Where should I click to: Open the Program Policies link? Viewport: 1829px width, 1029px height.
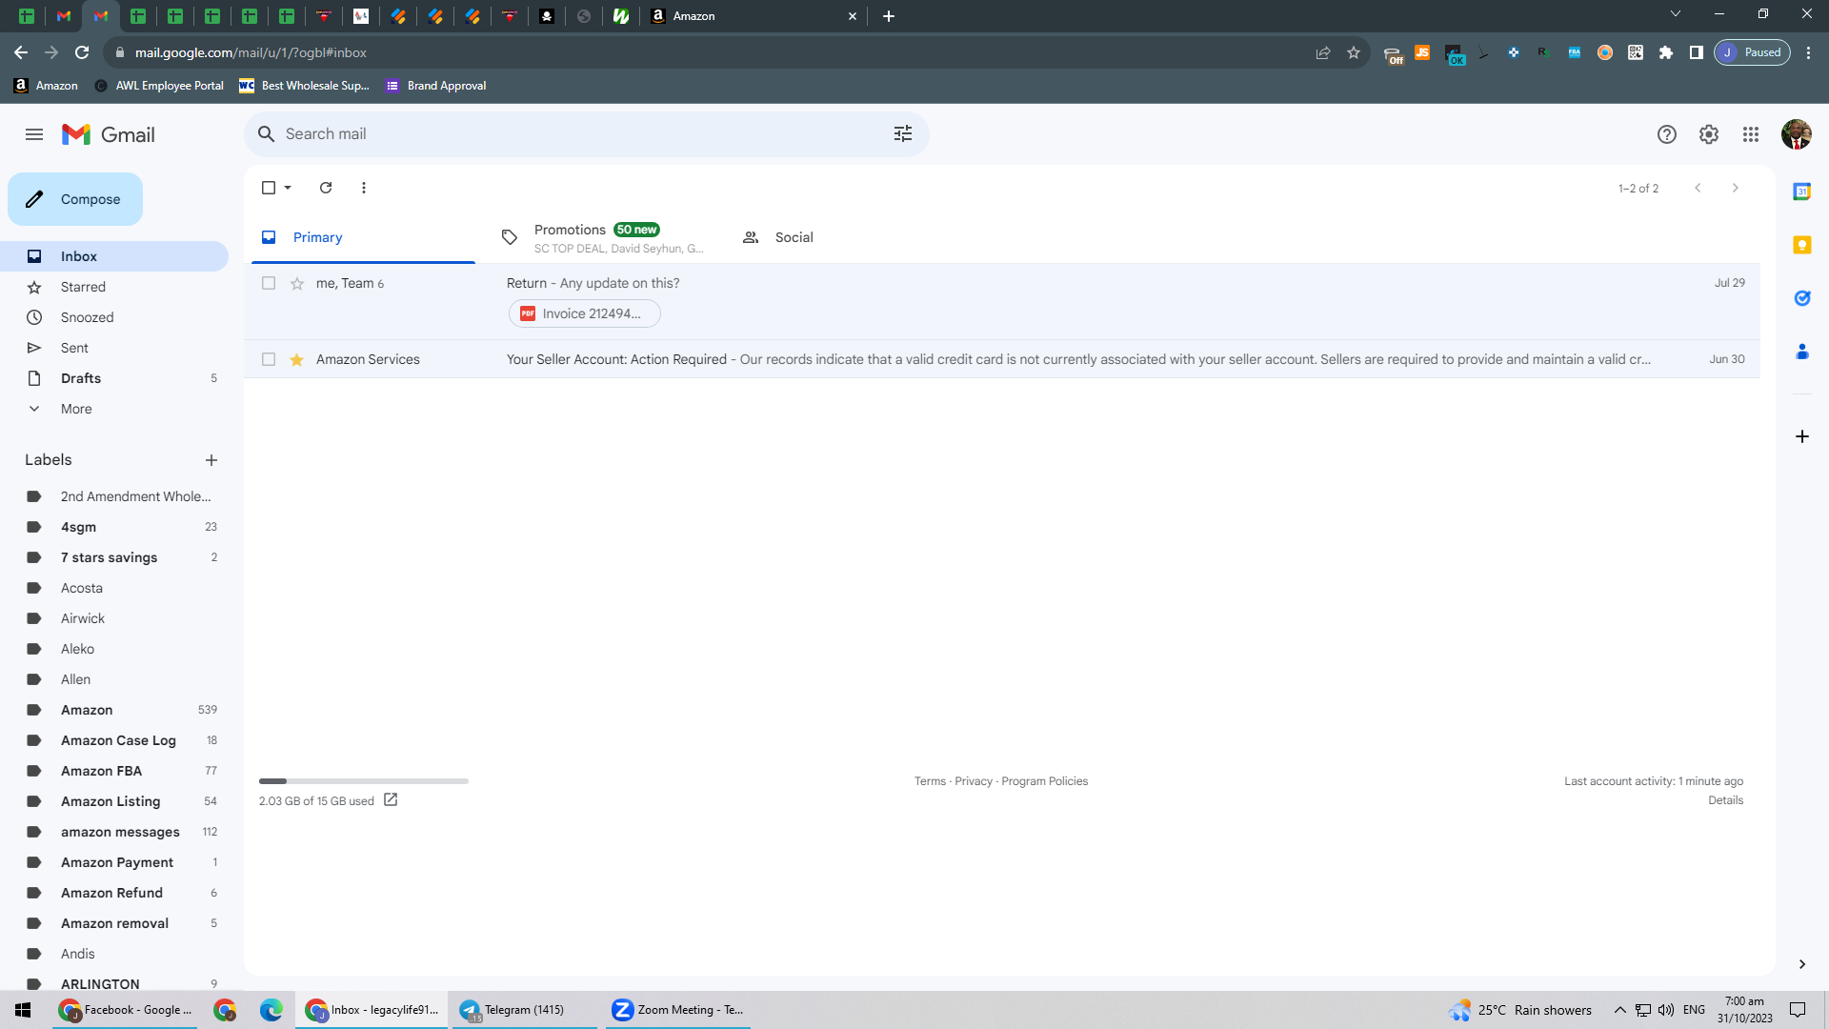pyautogui.click(x=1045, y=781)
